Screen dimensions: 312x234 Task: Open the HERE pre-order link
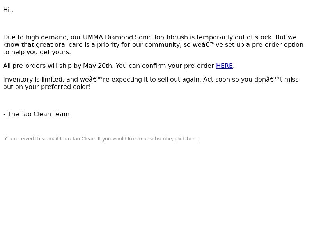pos(224,66)
